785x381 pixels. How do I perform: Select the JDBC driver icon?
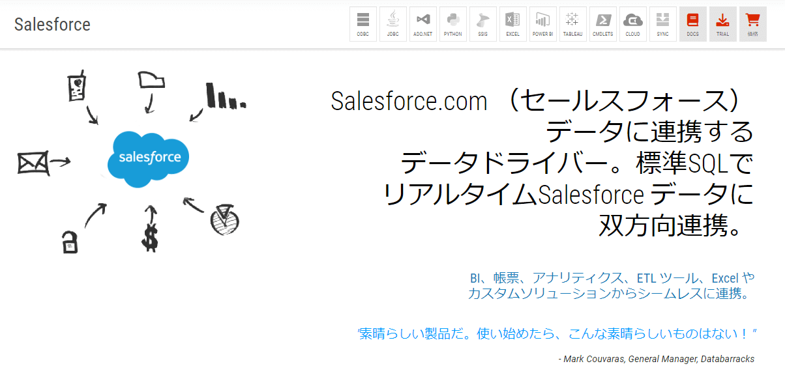[392, 24]
